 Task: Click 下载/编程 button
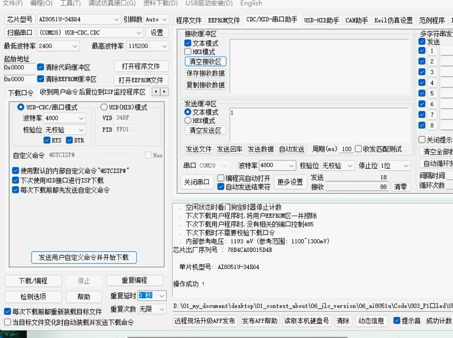[x=33, y=281]
